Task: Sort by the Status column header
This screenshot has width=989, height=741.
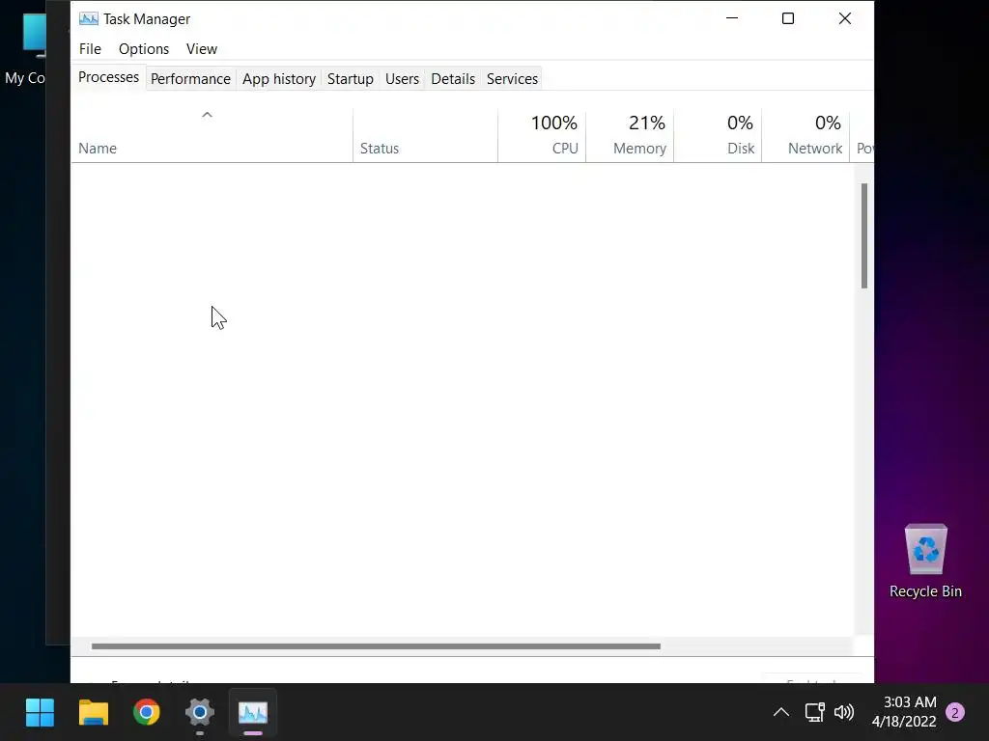Action: (x=425, y=135)
